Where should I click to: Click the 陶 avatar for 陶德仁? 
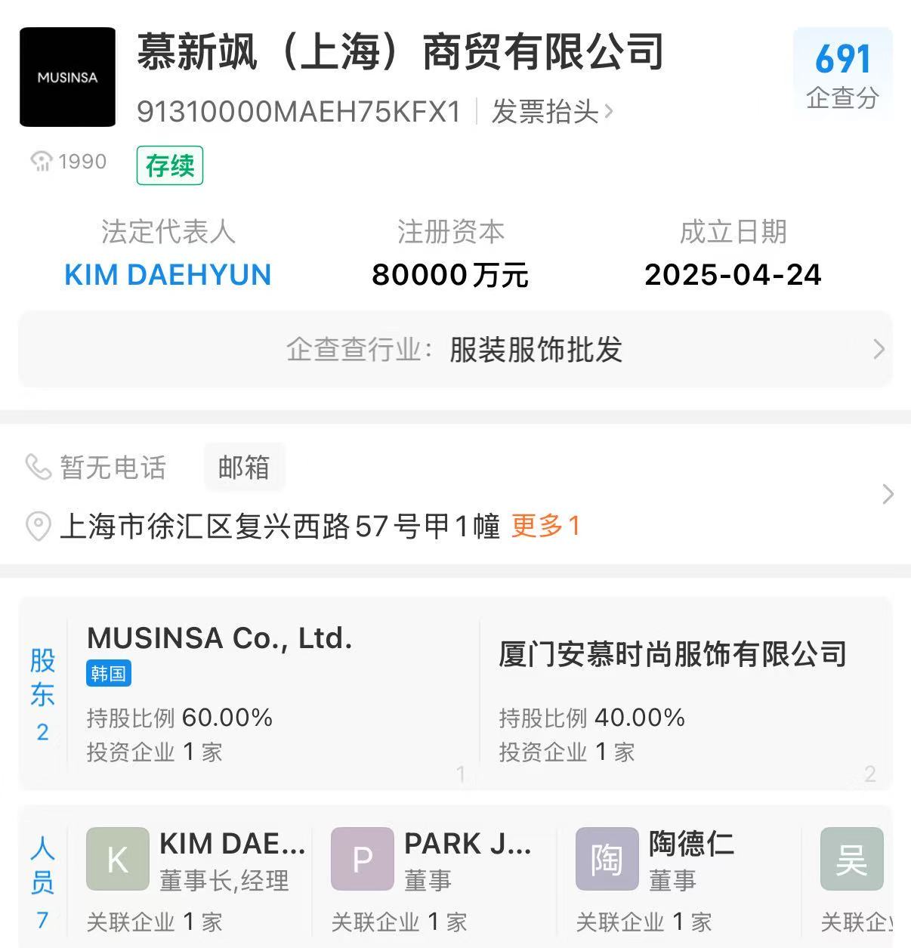tap(607, 860)
